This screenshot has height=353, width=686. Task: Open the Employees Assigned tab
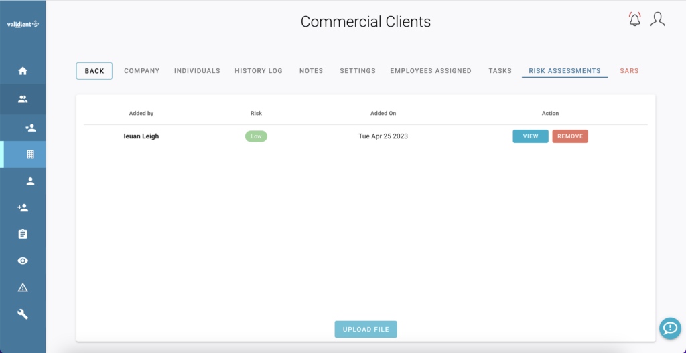tap(431, 71)
